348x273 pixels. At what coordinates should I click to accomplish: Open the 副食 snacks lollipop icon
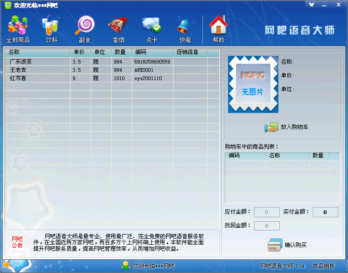point(85,29)
